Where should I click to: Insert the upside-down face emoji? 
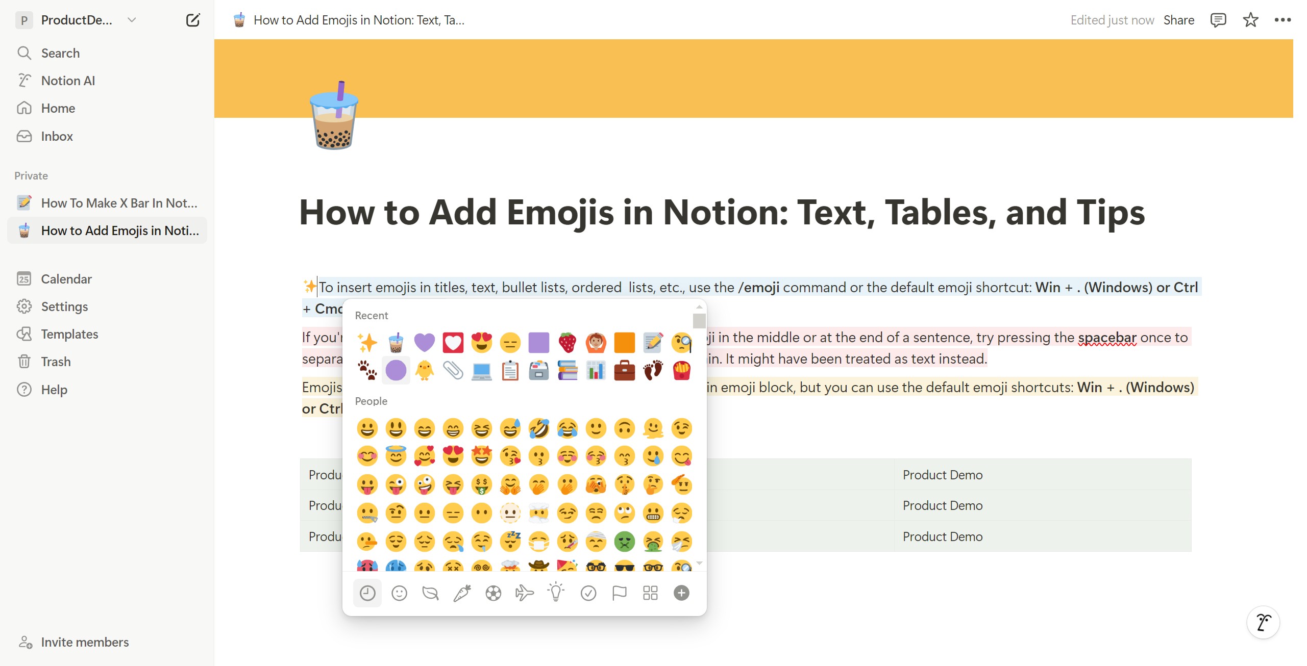point(624,428)
